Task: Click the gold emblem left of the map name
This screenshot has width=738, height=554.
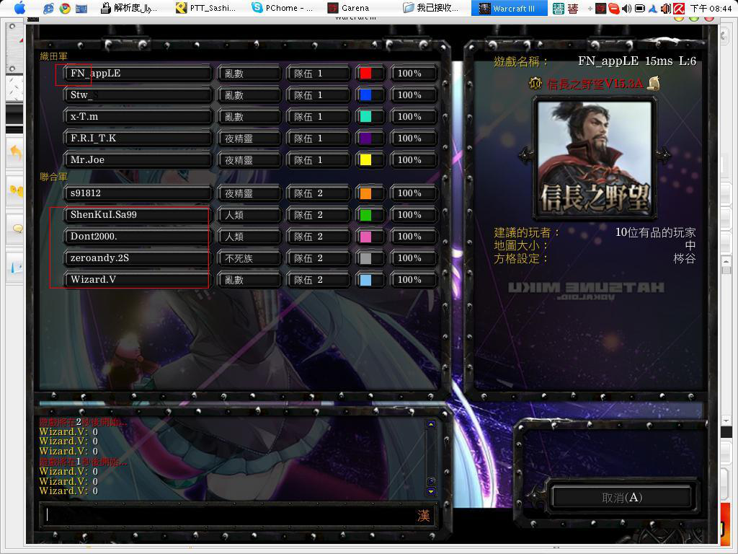Action: pyautogui.click(x=535, y=84)
